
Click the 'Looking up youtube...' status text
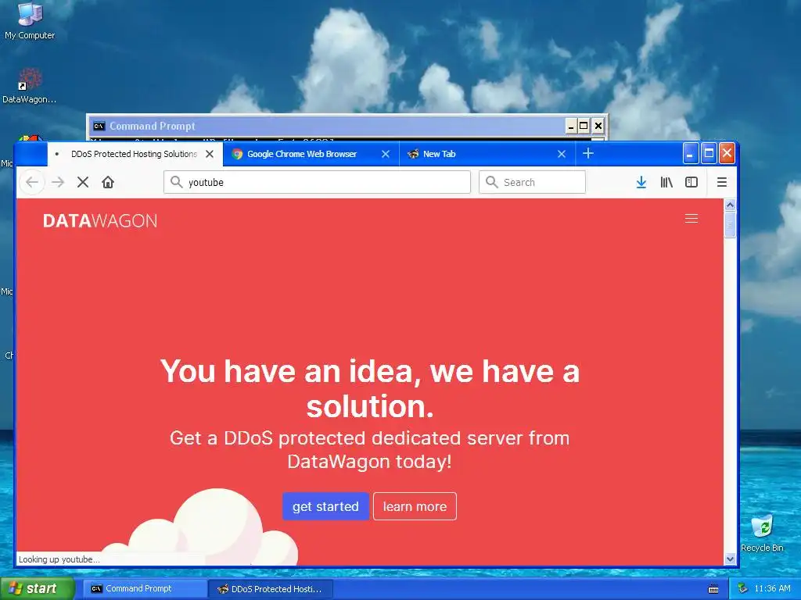click(x=59, y=559)
